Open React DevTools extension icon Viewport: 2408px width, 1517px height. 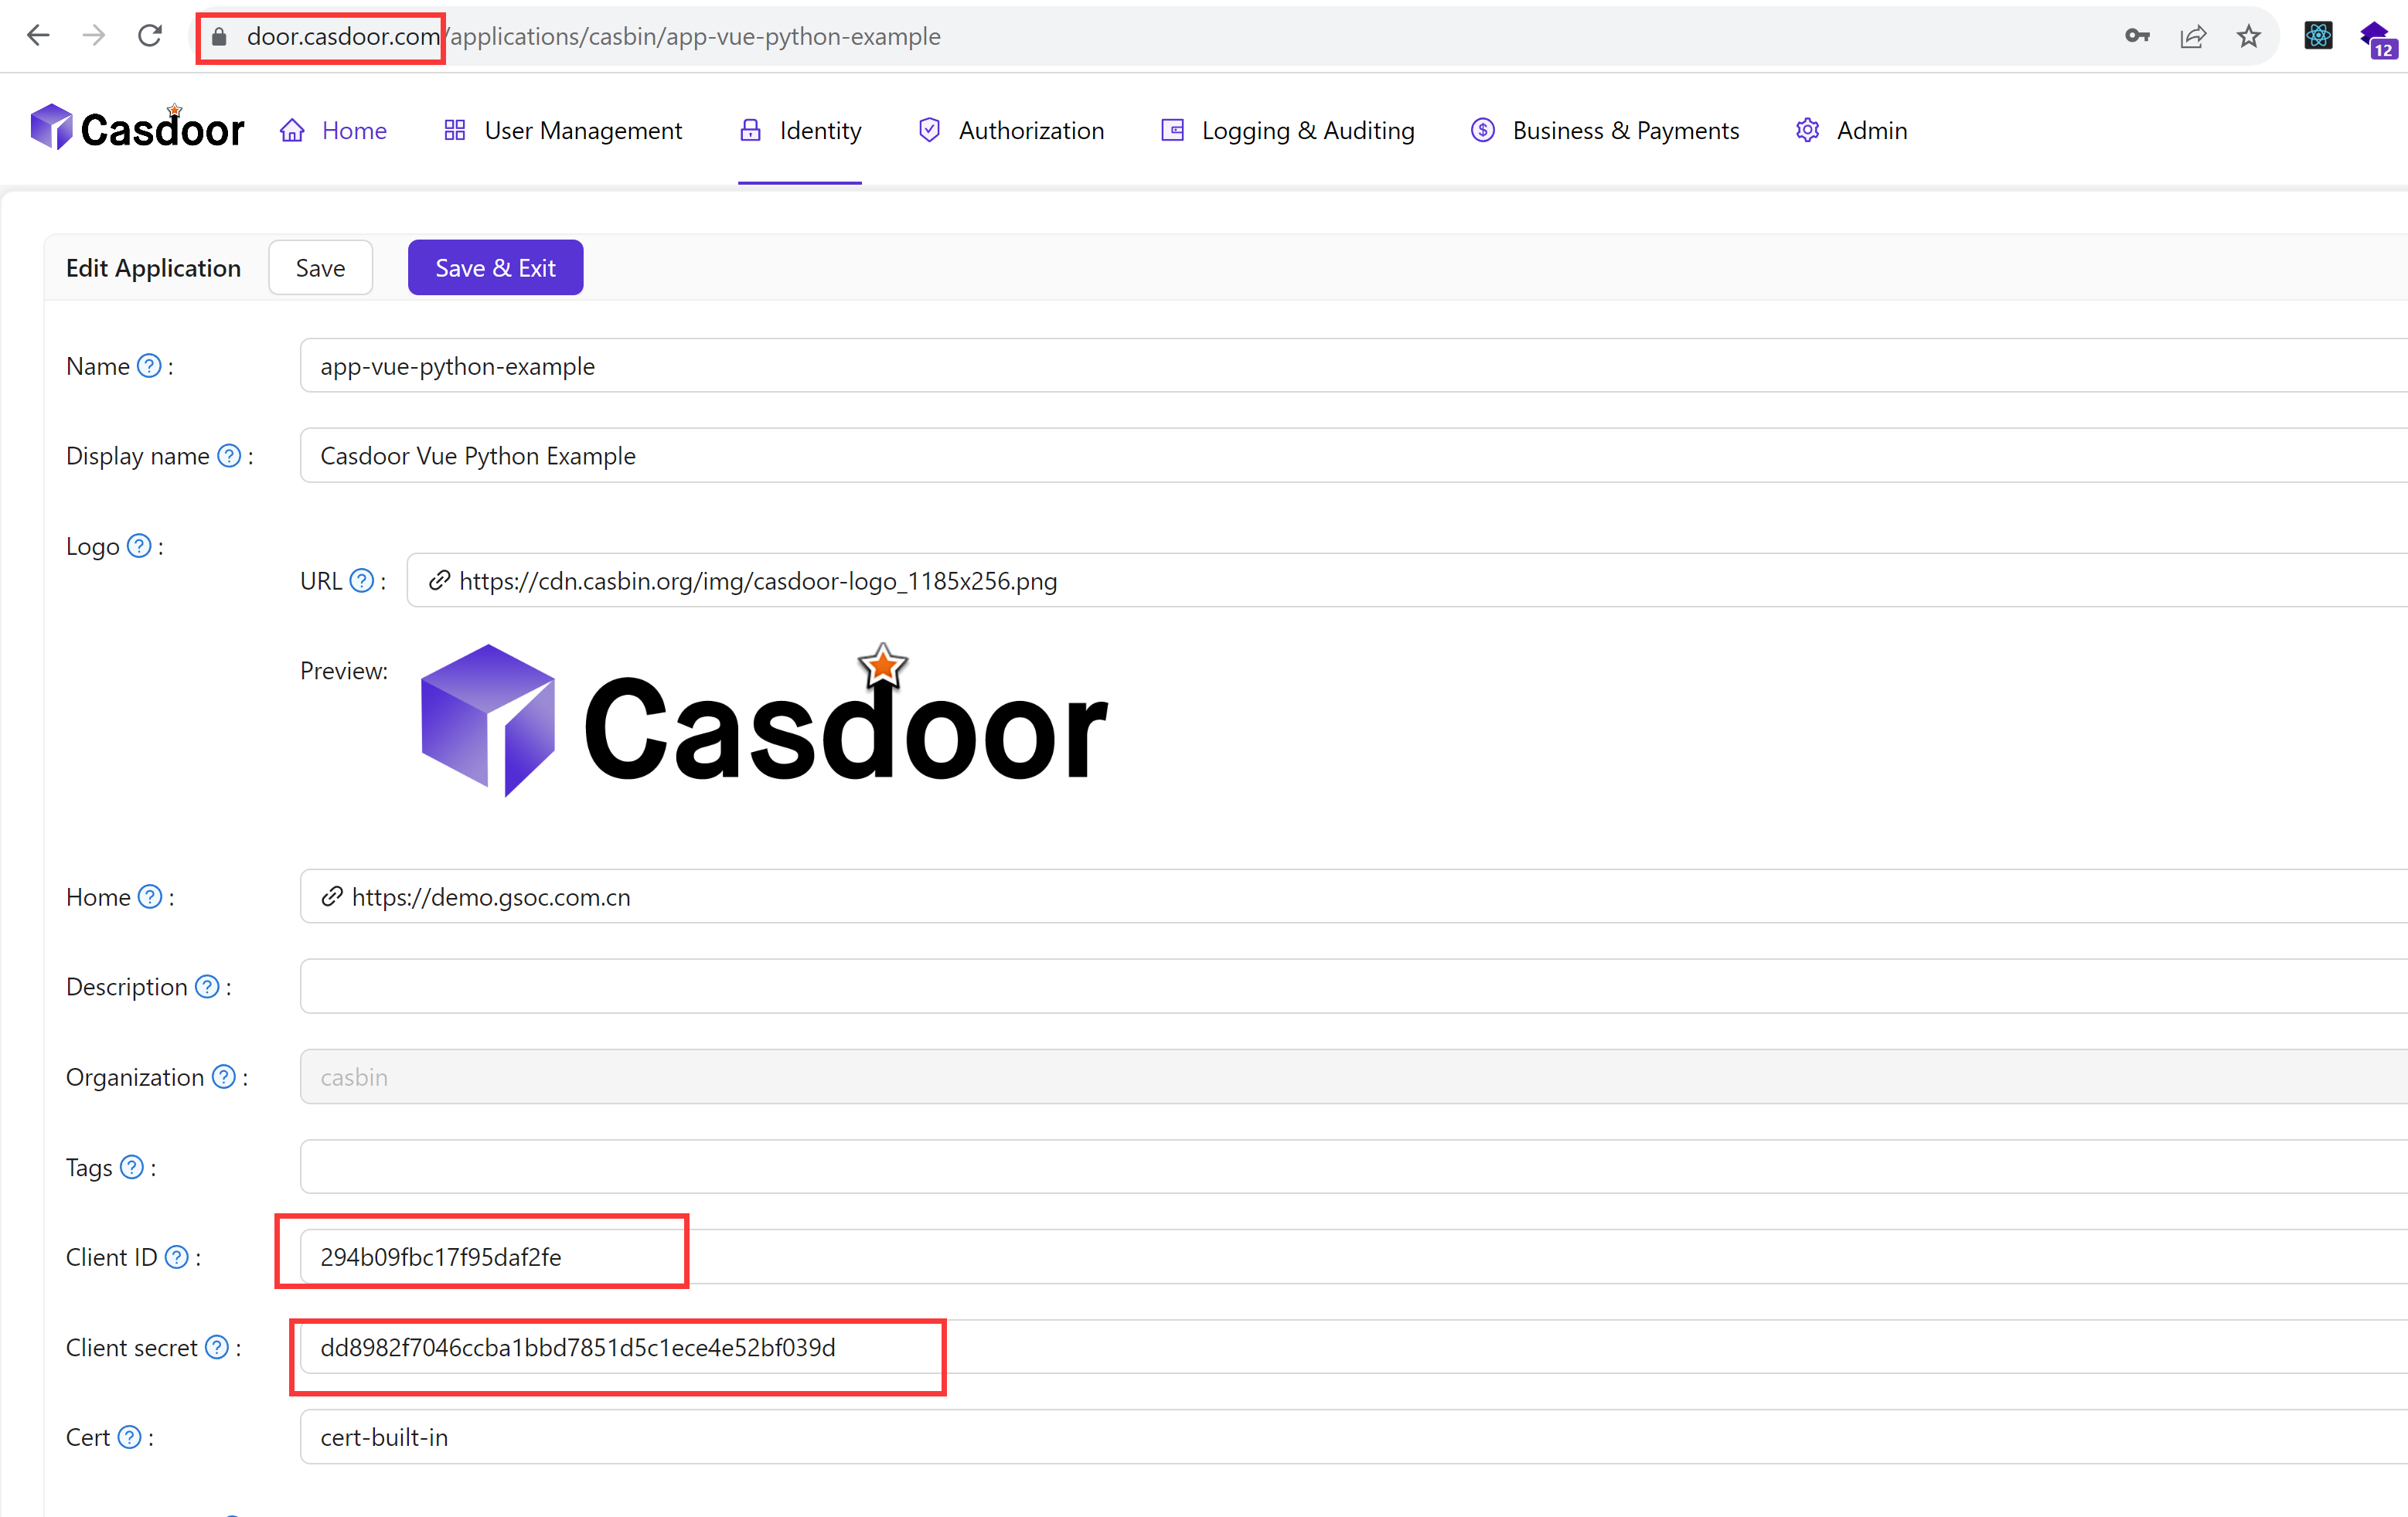pos(2318,36)
